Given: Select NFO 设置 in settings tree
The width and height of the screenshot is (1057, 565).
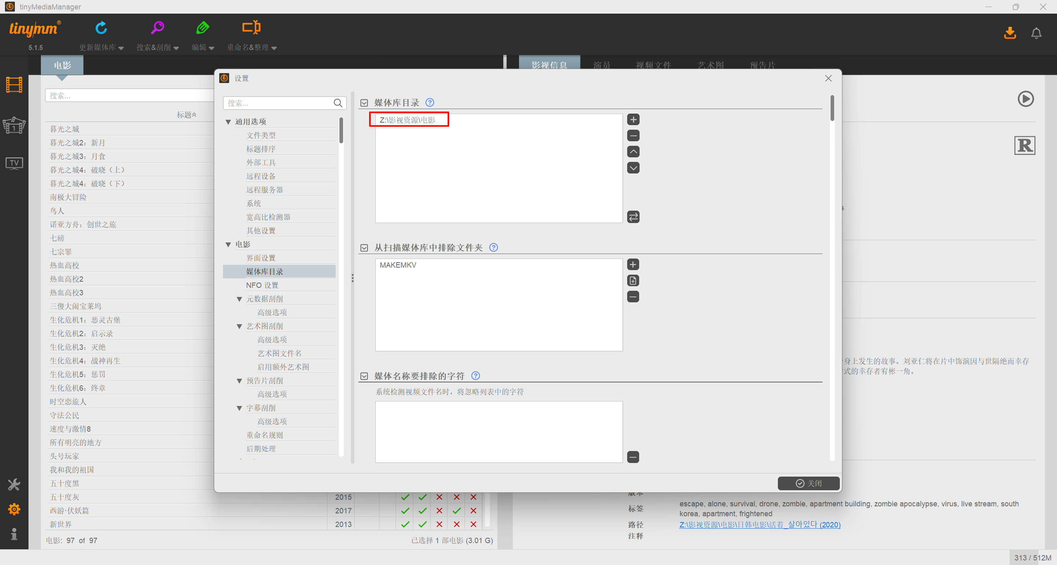Looking at the screenshot, I should (x=262, y=285).
